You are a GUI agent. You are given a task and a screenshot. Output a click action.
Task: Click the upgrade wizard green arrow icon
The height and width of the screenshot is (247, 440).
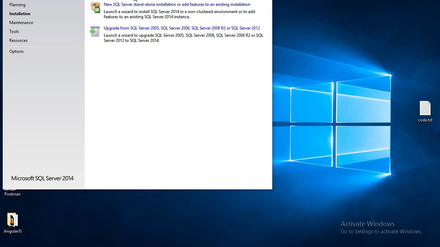[95, 31]
